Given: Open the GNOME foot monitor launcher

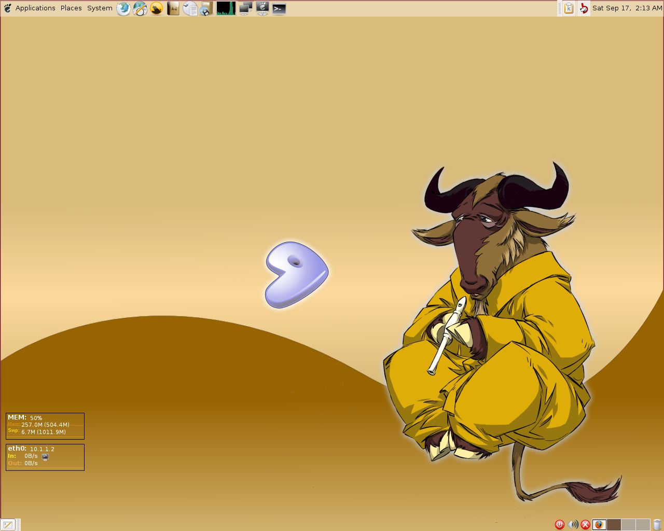Looking at the screenshot, I should tap(262, 8).
